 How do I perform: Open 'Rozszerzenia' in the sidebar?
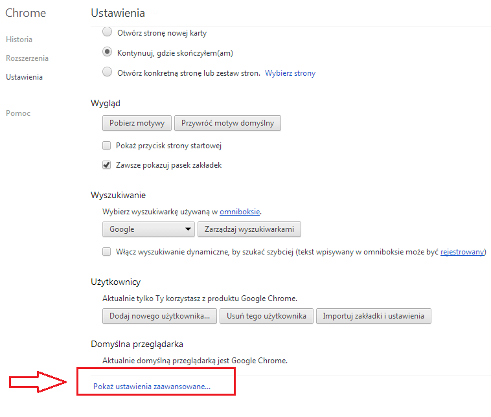(27, 58)
